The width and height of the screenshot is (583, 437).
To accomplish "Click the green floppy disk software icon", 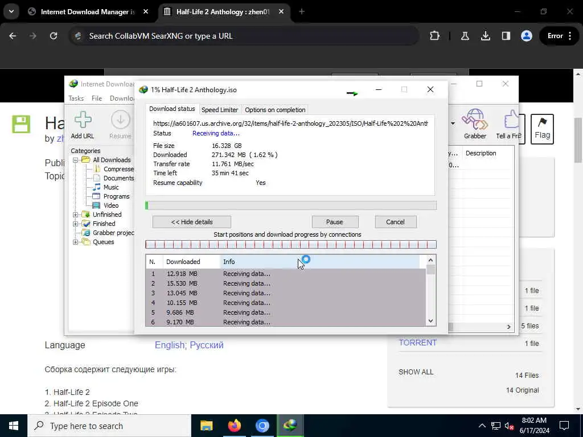I will click(21, 124).
